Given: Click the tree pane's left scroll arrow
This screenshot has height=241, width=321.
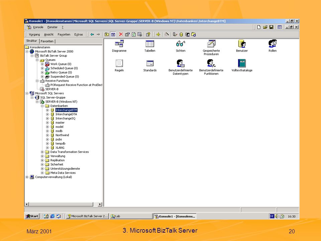Looking at the screenshot, I should point(27,204).
